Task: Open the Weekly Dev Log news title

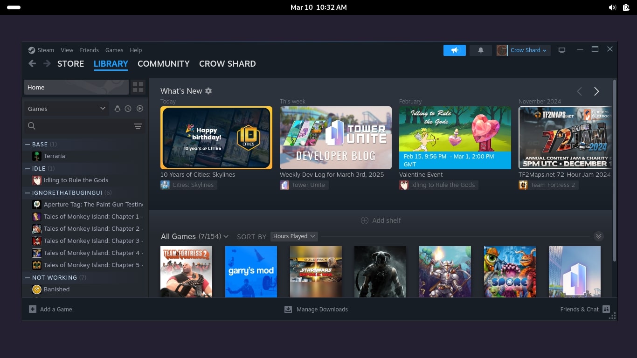Action: (332, 175)
